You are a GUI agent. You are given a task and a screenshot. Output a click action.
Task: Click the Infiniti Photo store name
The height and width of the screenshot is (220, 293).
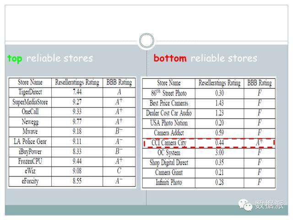168,182
